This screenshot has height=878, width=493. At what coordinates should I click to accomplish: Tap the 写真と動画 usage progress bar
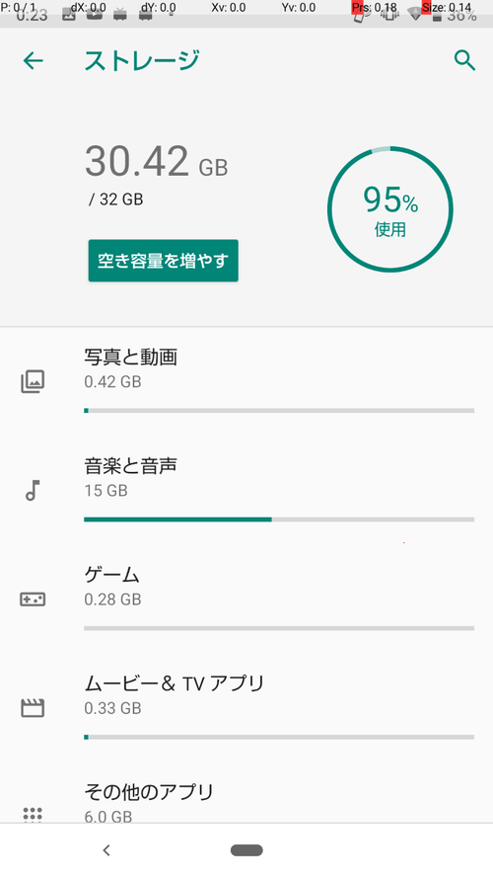(x=279, y=411)
